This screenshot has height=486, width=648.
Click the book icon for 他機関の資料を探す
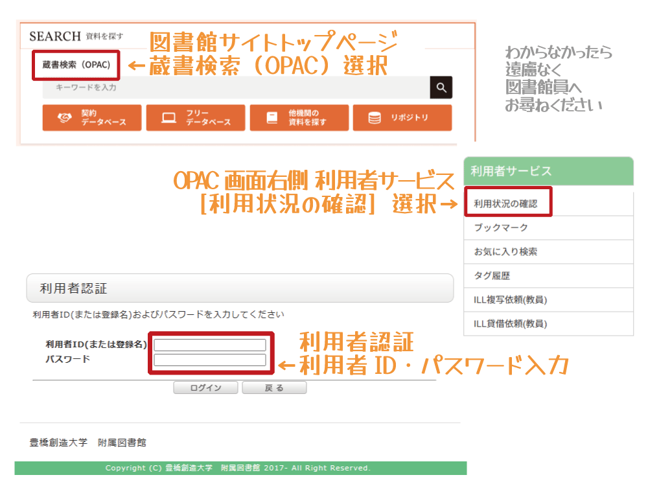tap(272, 118)
